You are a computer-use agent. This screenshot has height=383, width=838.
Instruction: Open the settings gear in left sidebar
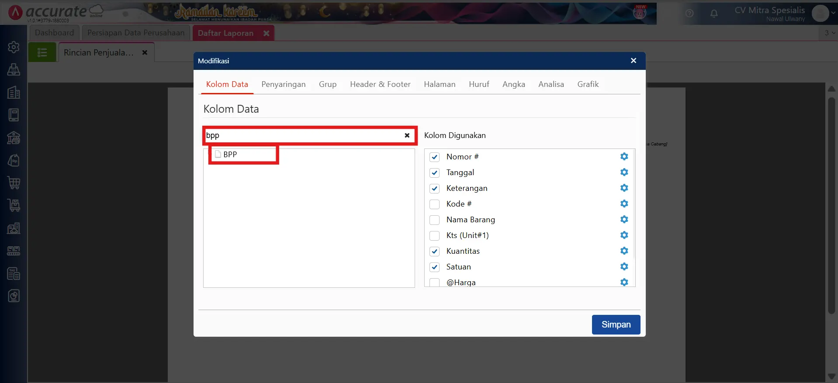(14, 47)
